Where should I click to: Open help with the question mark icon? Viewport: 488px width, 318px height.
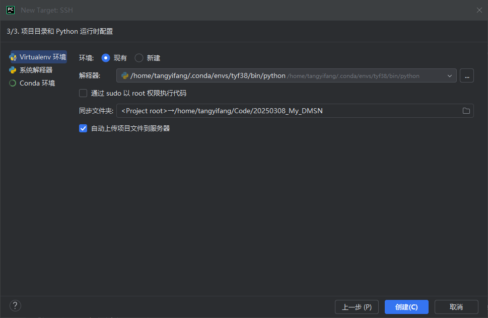[x=15, y=305]
